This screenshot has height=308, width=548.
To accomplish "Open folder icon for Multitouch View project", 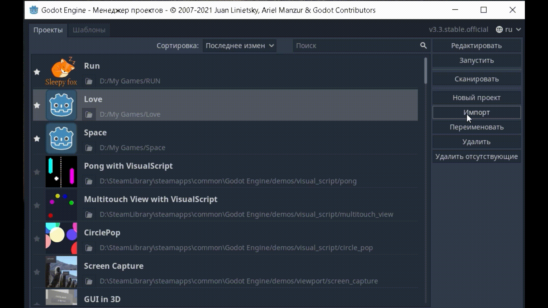I will coord(89,215).
